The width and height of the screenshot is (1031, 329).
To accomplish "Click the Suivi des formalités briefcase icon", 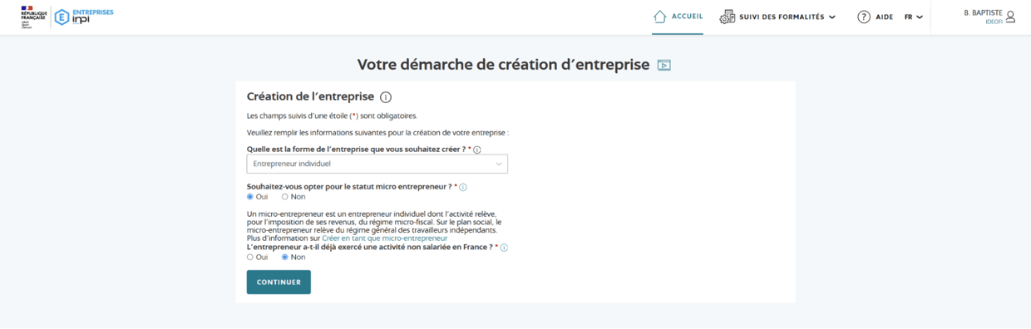I will tap(728, 17).
